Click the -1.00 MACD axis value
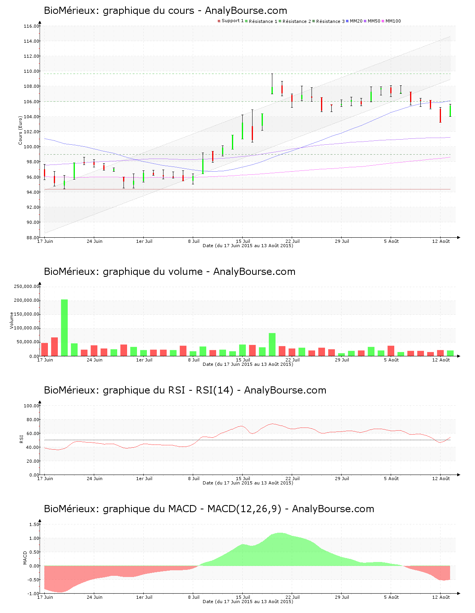This screenshot has width=475, height=613. click(33, 594)
